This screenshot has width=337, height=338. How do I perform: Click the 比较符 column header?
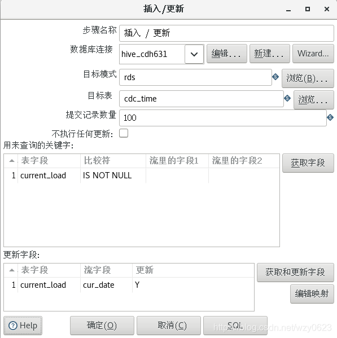113,161
